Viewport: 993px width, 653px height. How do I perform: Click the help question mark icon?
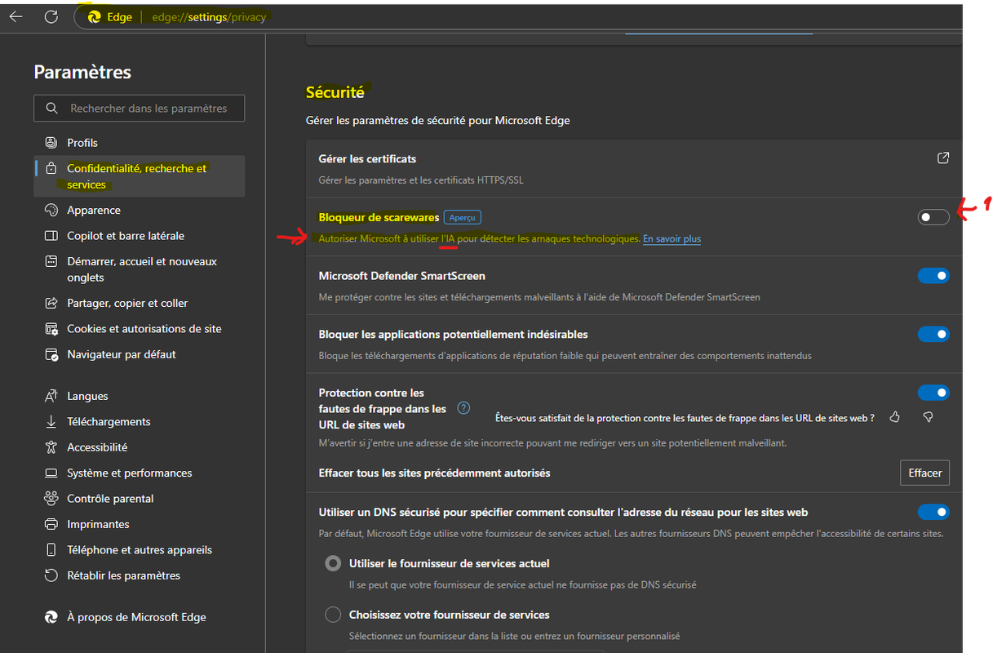(x=463, y=408)
